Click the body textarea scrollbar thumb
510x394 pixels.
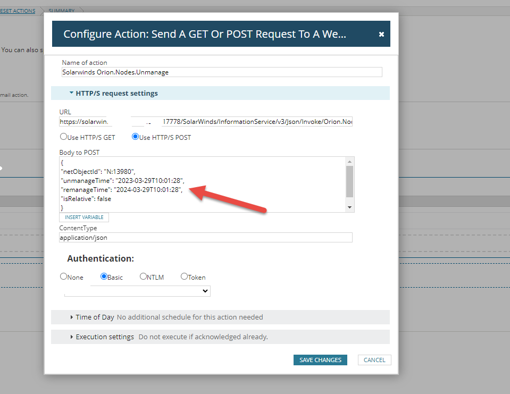[x=349, y=181]
